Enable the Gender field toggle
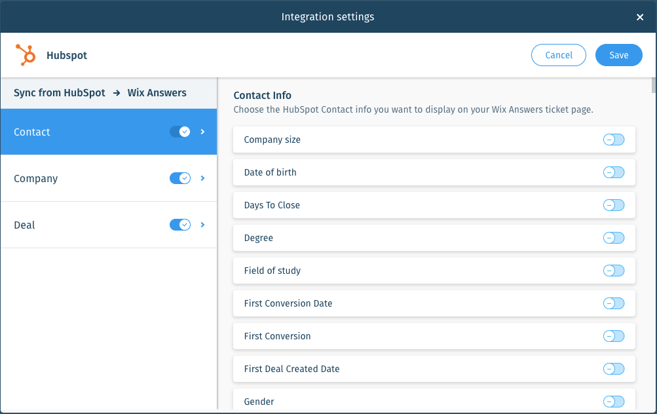 pyautogui.click(x=614, y=402)
